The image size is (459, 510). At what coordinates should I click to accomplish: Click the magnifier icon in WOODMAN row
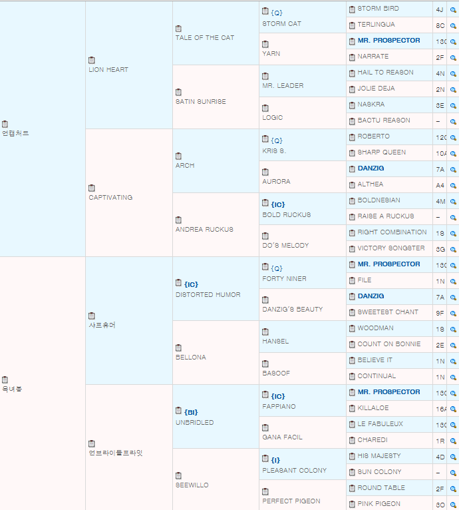pyautogui.click(x=453, y=329)
